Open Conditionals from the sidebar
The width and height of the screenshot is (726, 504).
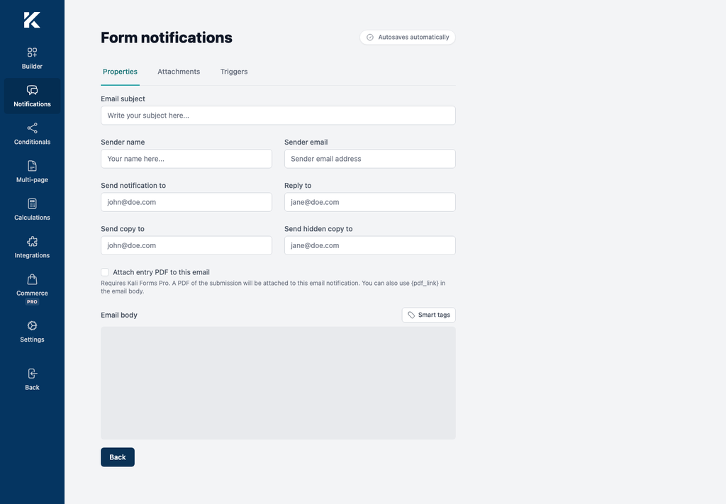click(32, 134)
